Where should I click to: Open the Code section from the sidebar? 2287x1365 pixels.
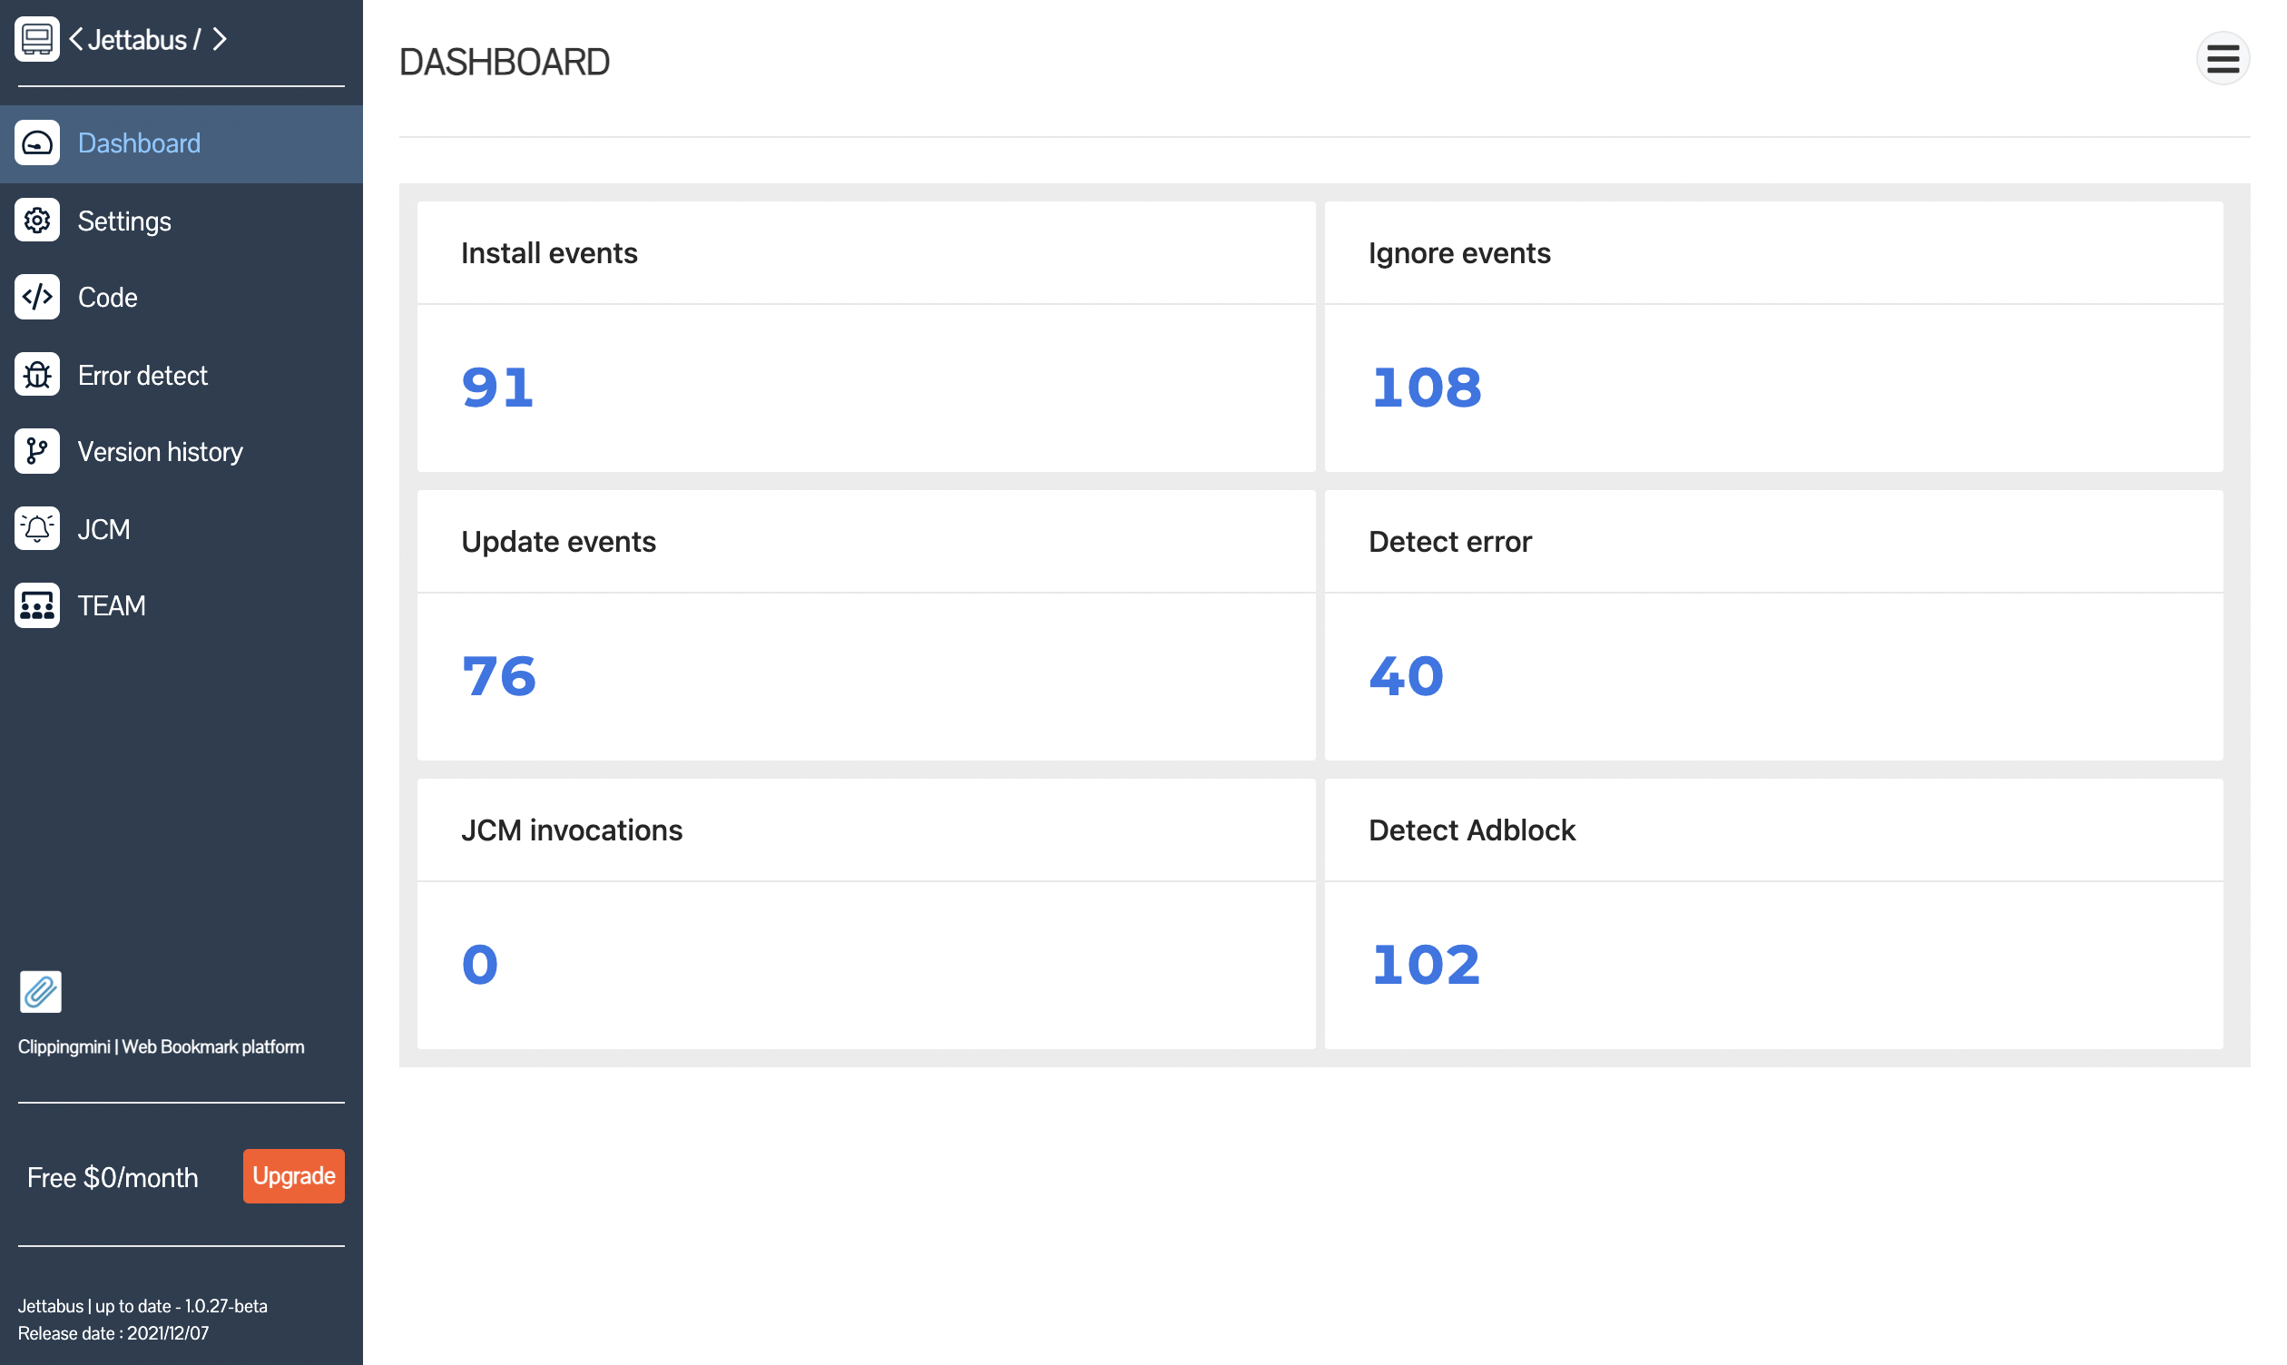click(108, 297)
